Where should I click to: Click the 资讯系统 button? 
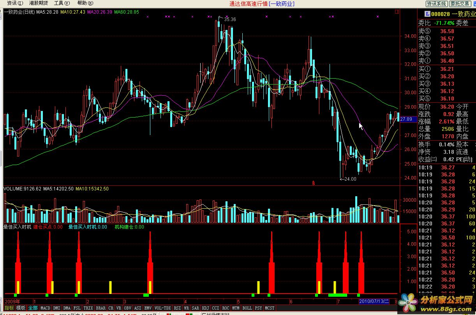(436, 4)
